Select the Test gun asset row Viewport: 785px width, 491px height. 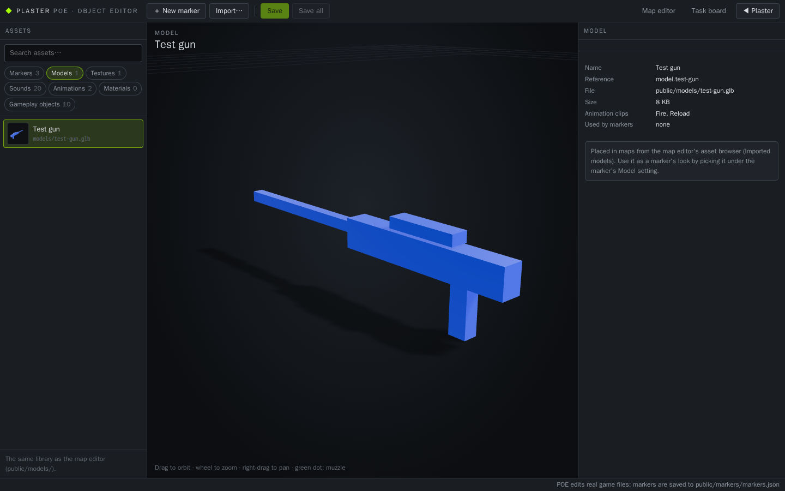point(73,134)
